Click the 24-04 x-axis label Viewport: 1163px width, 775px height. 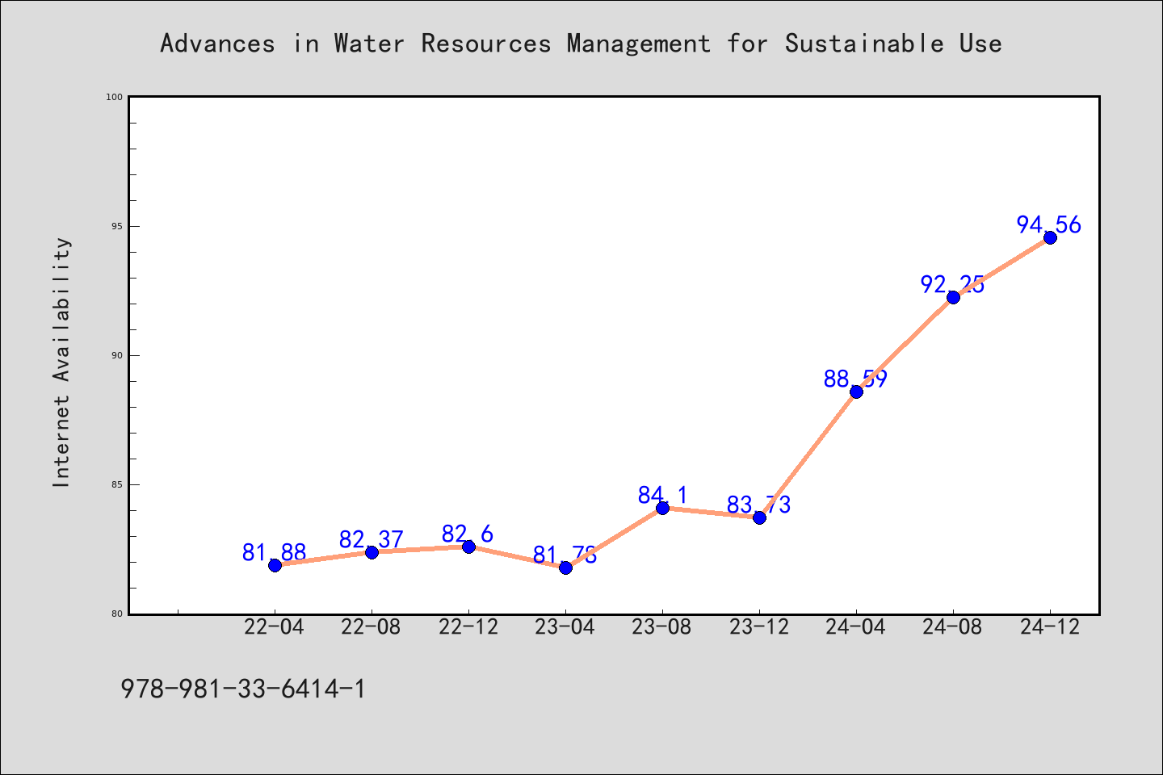pyautogui.click(x=856, y=627)
